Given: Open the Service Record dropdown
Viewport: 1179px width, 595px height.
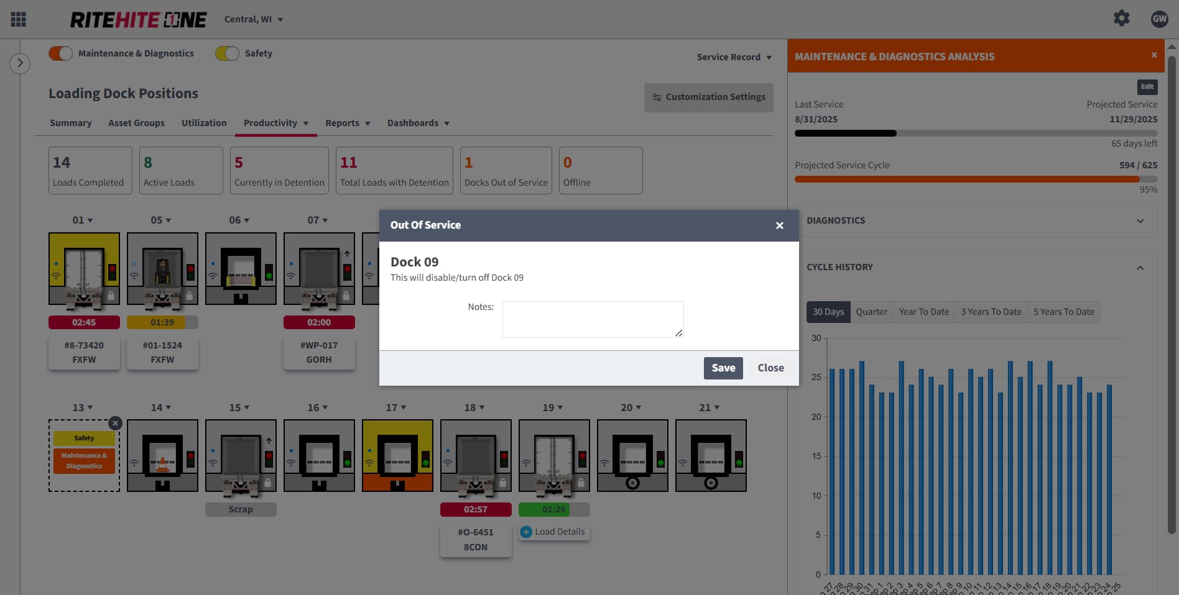Looking at the screenshot, I should coord(734,57).
